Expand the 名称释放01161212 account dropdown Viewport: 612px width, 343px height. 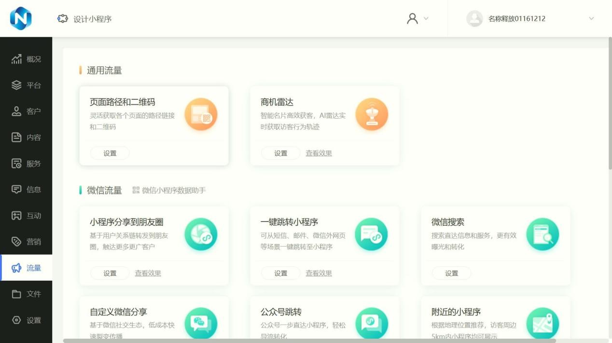[591, 19]
